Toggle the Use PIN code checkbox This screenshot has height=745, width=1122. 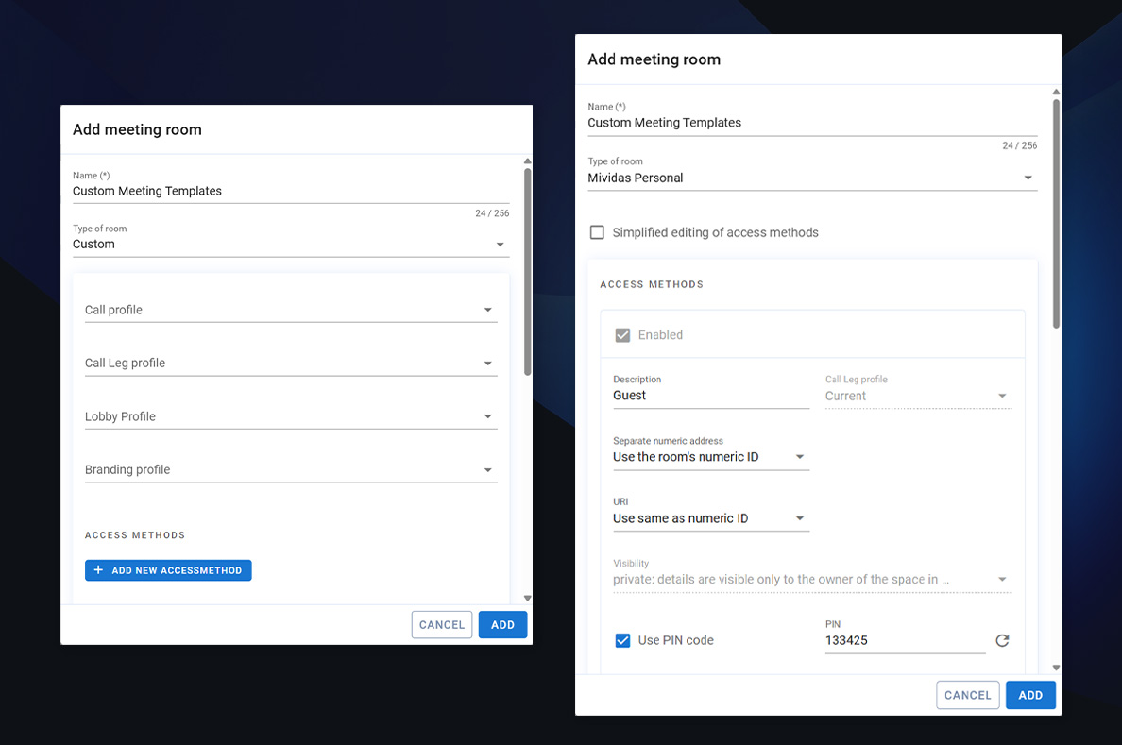[622, 640]
